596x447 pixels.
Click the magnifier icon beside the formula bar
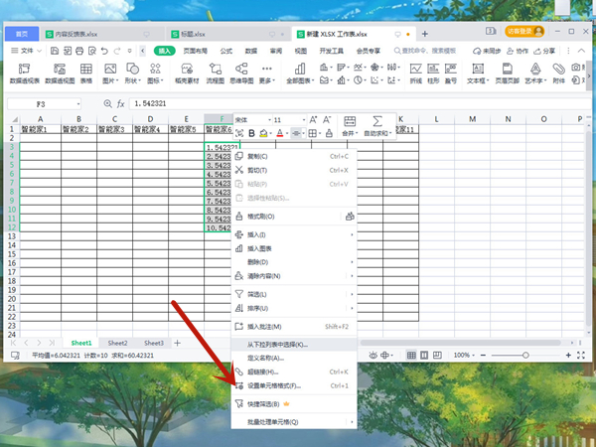[108, 103]
